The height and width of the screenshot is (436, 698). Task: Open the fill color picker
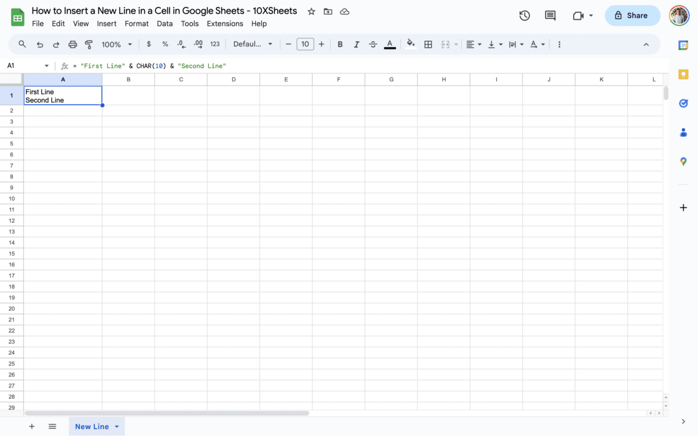pos(411,44)
